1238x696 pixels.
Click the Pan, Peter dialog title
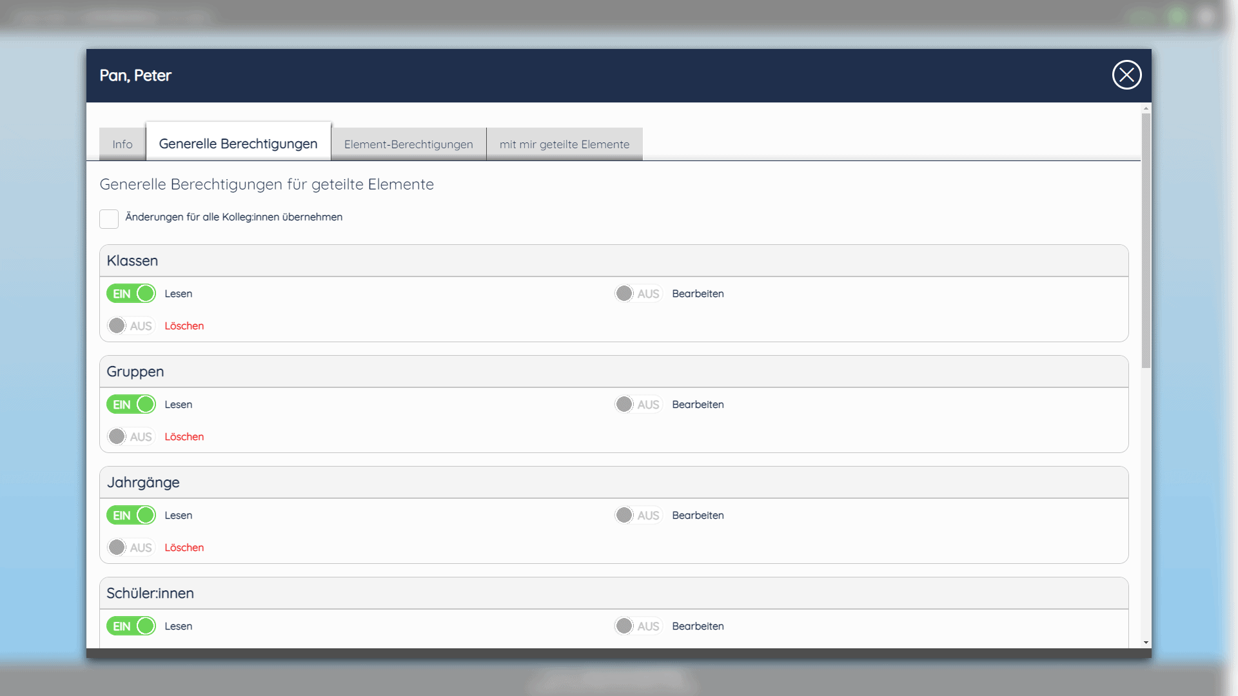(135, 75)
